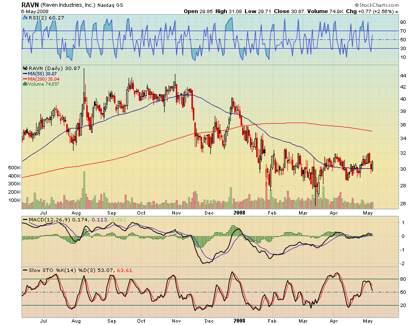This screenshot has width=414, height=325.
Task: Click the 36 price axis label
Action: (403, 125)
